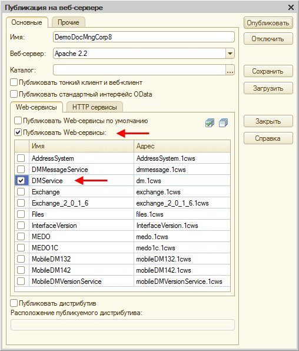Open the catalog browse ellipsis button
This screenshot has width=299, height=351.
[230, 70]
